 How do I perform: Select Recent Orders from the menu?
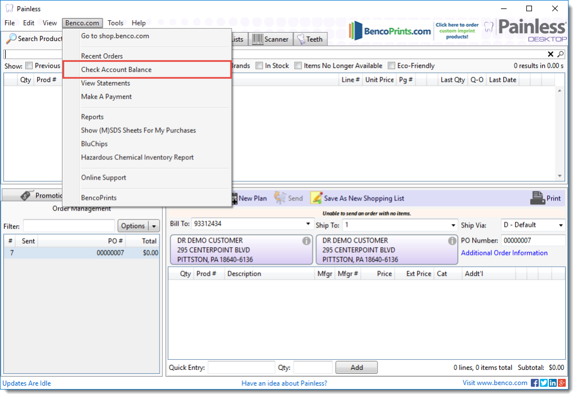tap(147, 56)
